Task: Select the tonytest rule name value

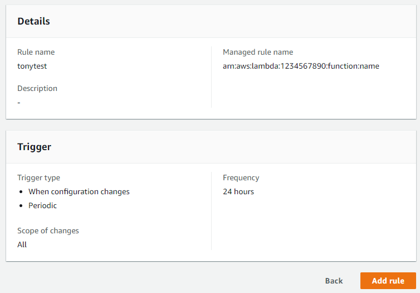Action: point(32,66)
